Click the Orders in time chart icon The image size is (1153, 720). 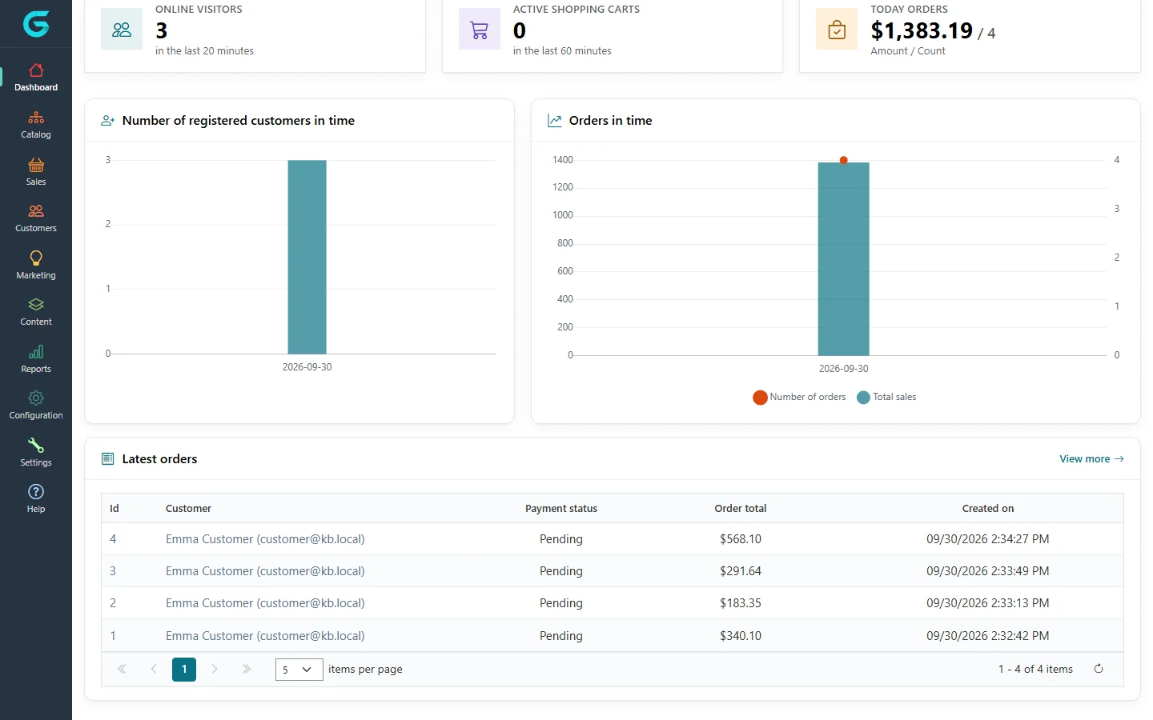coord(555,120)
